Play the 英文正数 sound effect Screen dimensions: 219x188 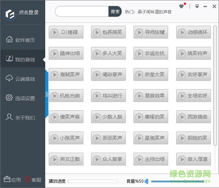coord(66,159)
